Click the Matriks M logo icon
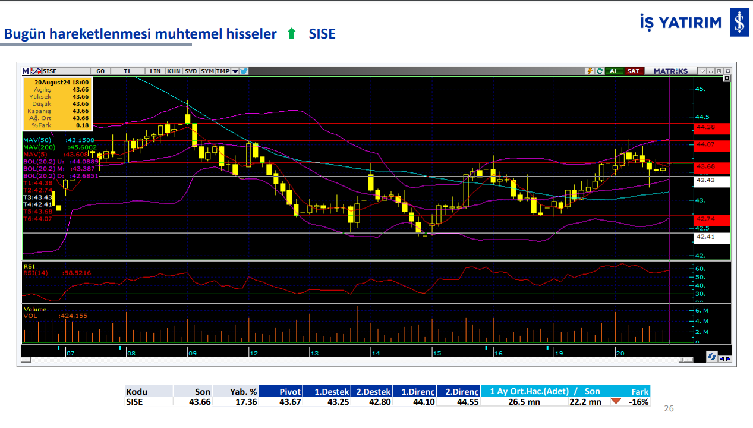The image size is (753, 428). pyautogui.click(x=26, y=71)
